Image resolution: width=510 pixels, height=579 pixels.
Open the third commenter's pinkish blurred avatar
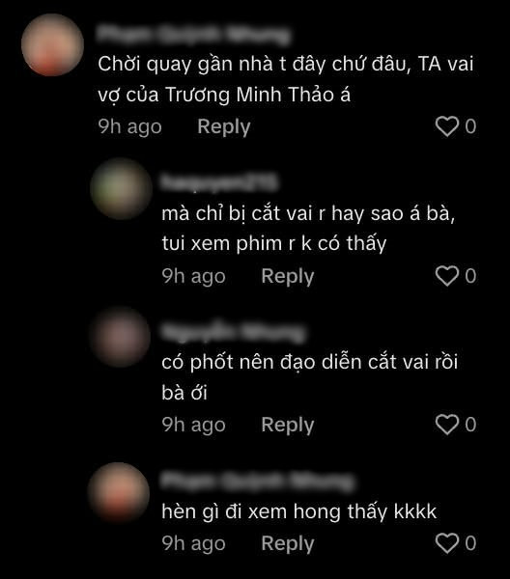pyautogui.click(x=120, y=337)
